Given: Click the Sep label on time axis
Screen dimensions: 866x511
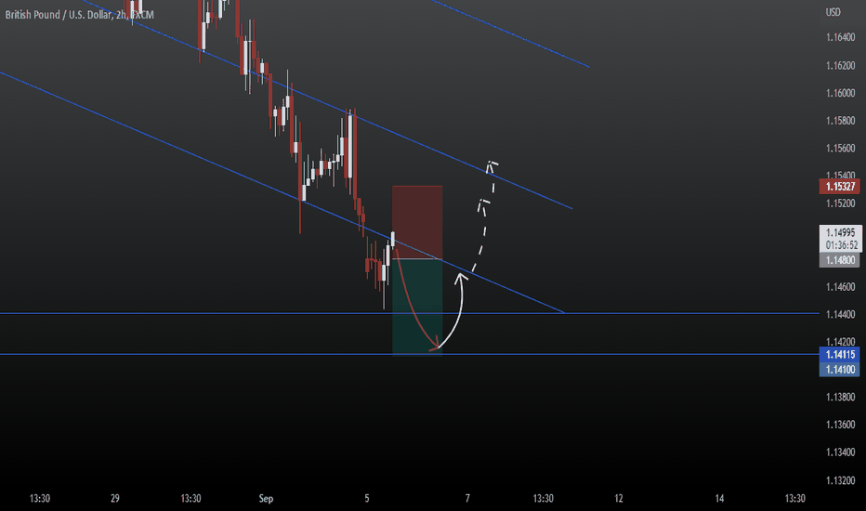Looking at the screenshot, I should [x=266, y=498].
